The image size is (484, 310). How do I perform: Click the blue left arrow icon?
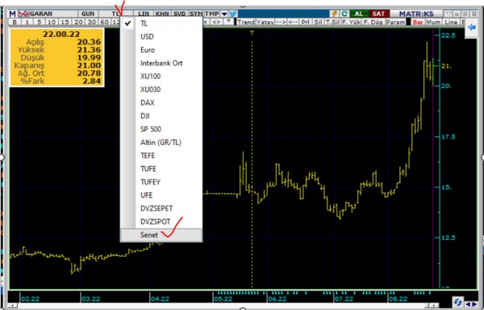point(471,28)
